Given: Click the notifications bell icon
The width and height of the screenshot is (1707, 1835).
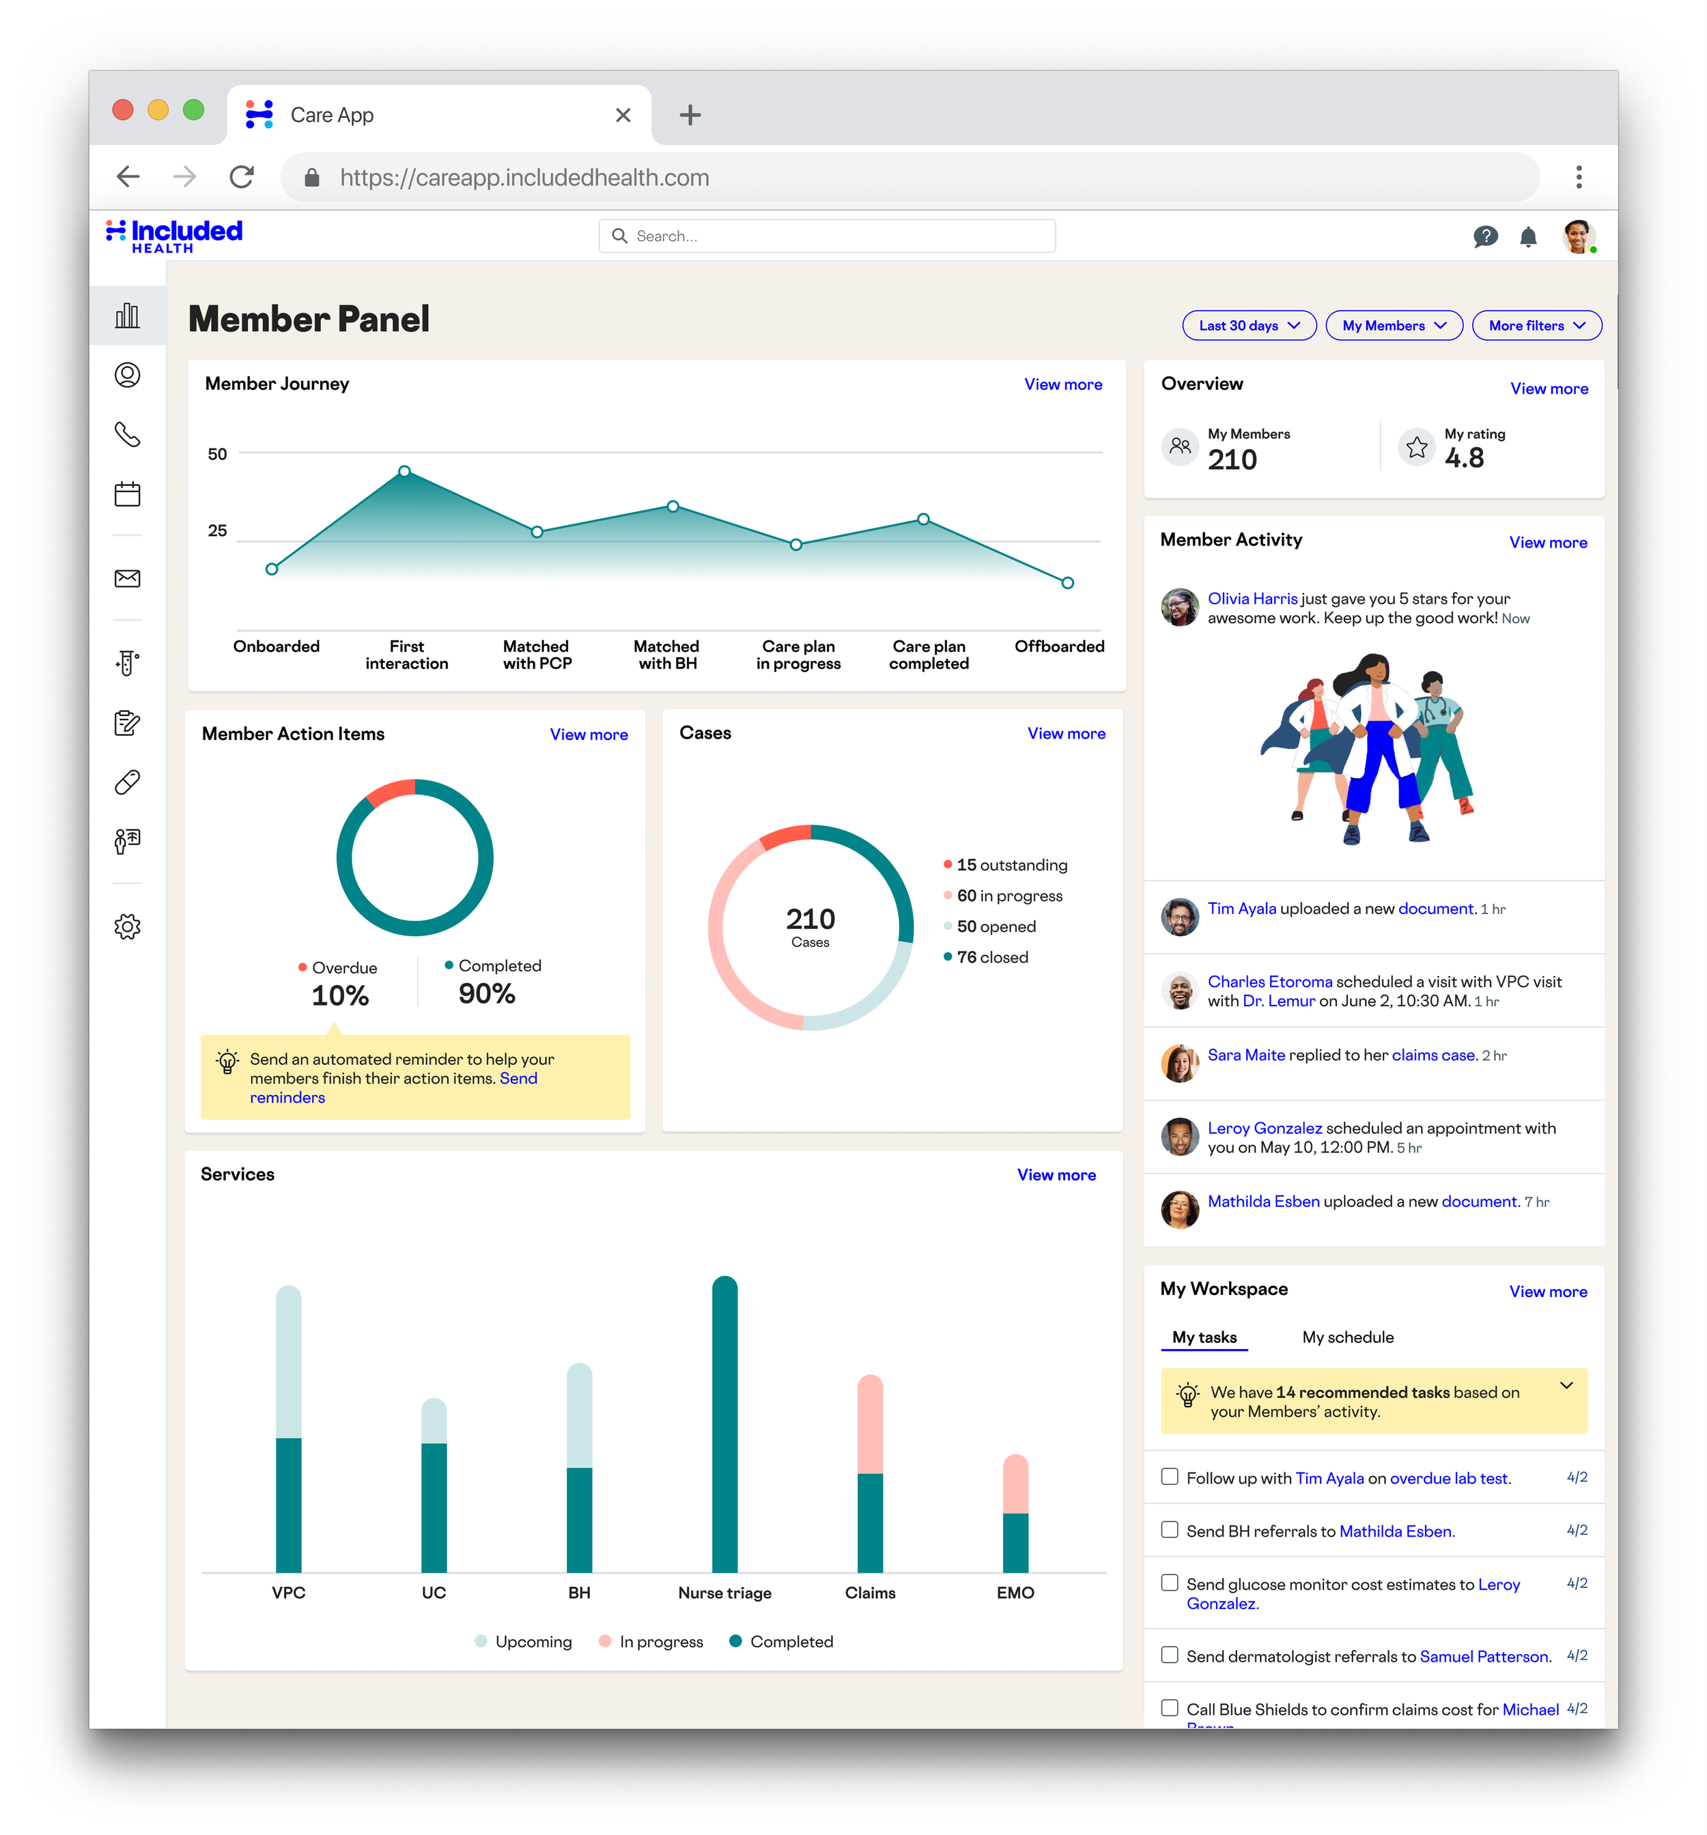Looking at the screenshot, I should (x=1528, y=237).
